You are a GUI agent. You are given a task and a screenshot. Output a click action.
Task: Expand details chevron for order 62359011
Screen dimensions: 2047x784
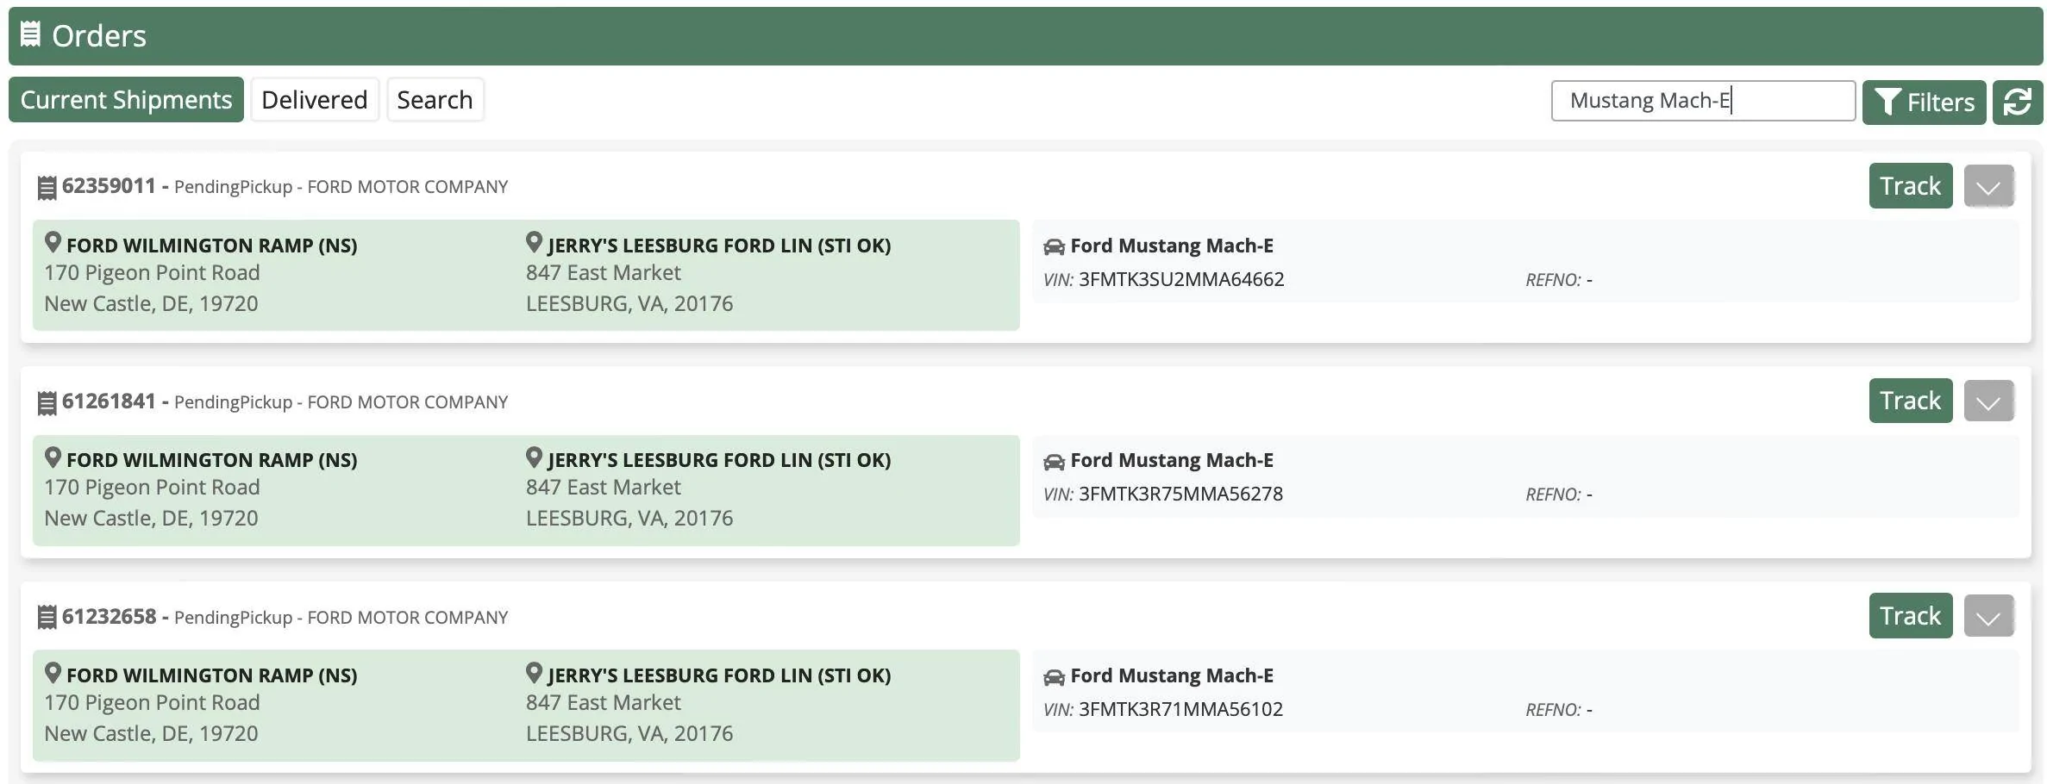[x=1988, y=186]
